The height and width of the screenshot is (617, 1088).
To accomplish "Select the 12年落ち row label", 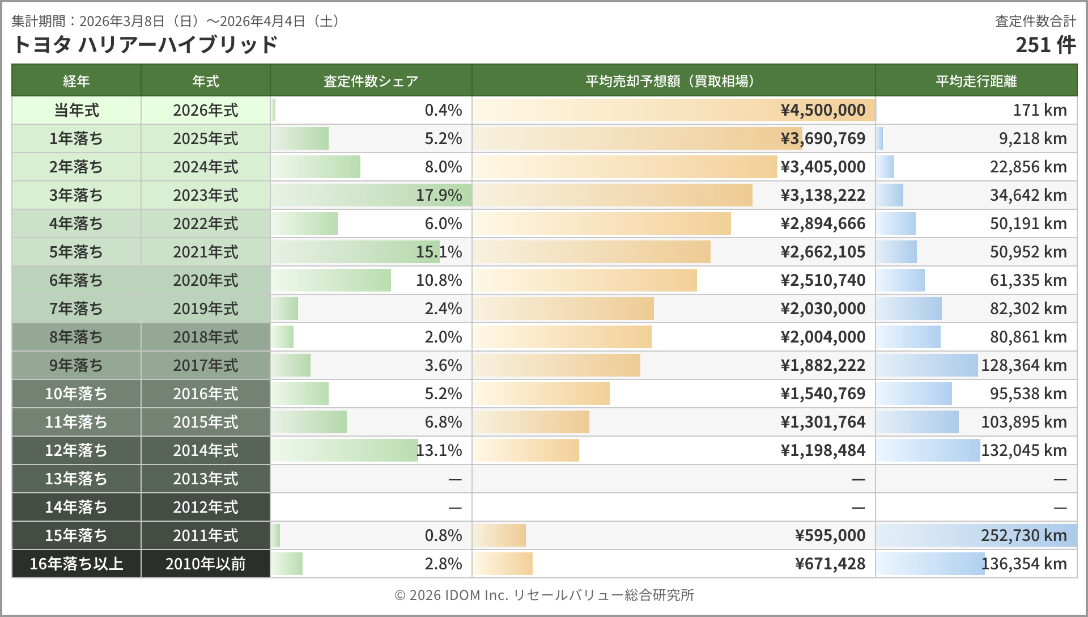I will pyautogui.click(x=76, y=450).
